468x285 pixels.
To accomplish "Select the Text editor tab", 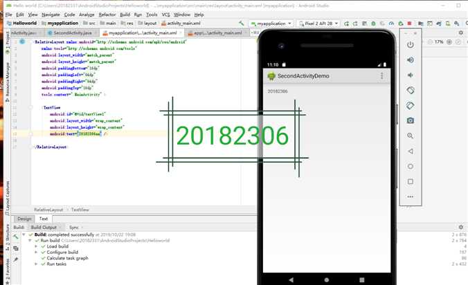I will pos(44,219).
